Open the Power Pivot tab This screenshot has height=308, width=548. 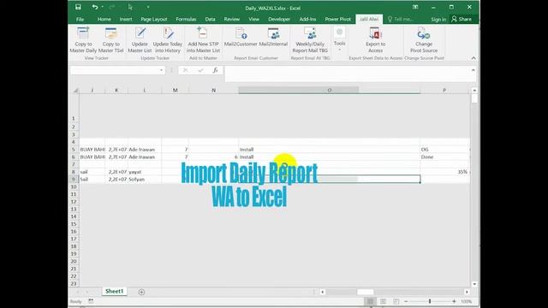(337, 19)
